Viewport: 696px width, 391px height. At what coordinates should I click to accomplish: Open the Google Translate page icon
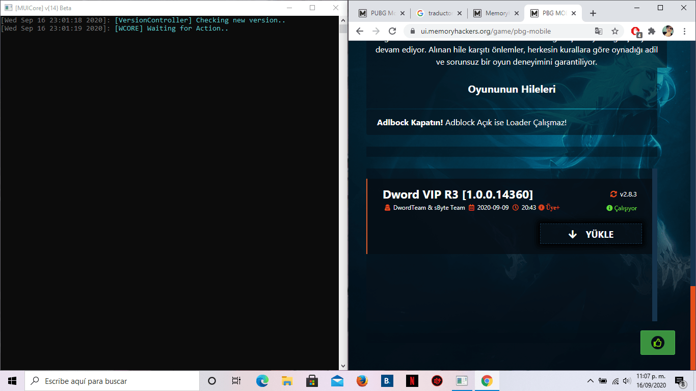[599, 31]
